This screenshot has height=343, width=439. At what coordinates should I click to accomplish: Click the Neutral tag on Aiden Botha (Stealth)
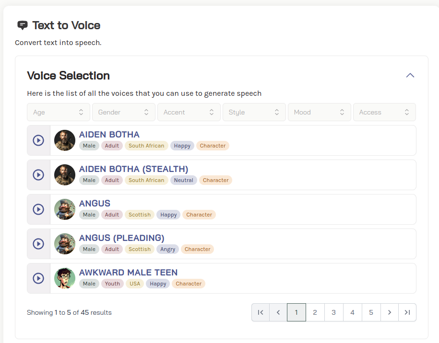184,180
